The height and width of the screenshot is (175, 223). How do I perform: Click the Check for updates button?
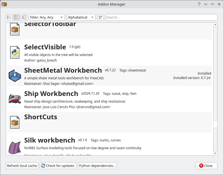click(58, 166)
